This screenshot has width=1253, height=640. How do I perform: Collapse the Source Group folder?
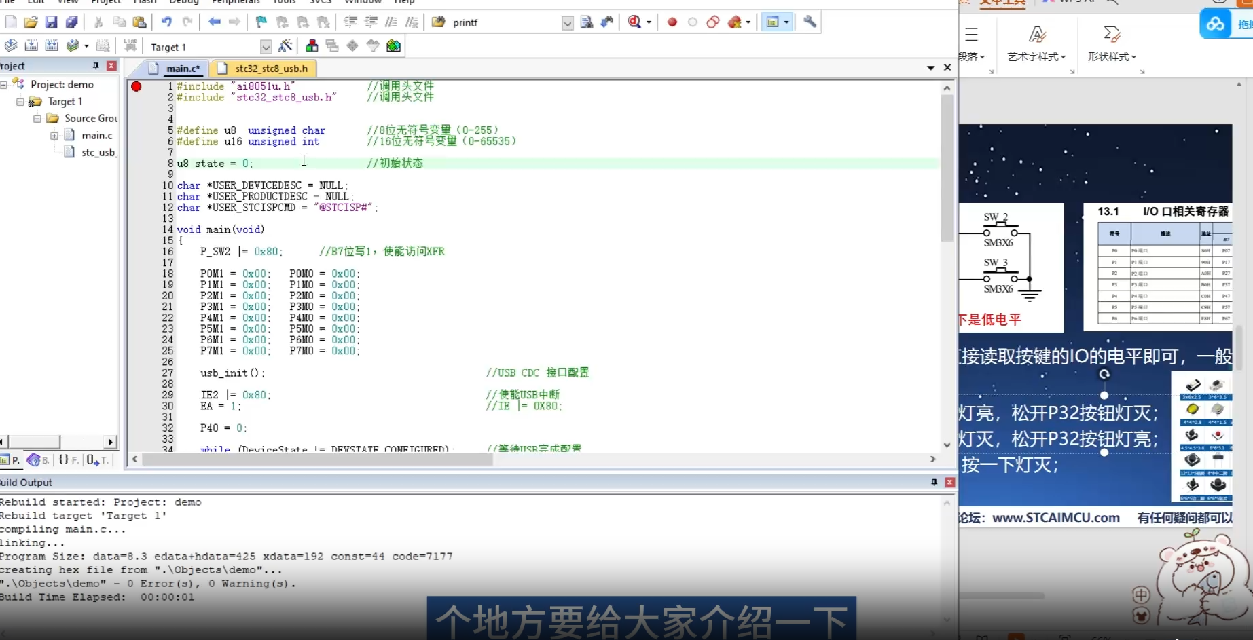[x=37, y=118]
